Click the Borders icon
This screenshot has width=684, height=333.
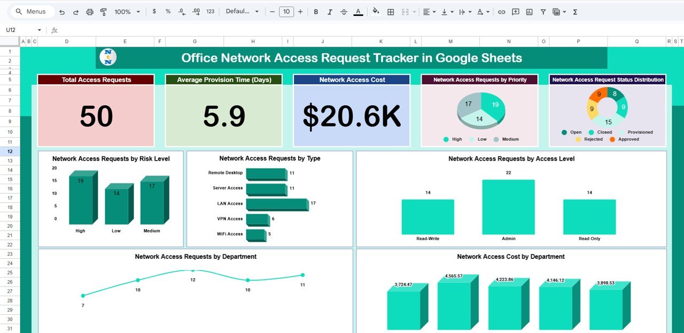point(391,12)
